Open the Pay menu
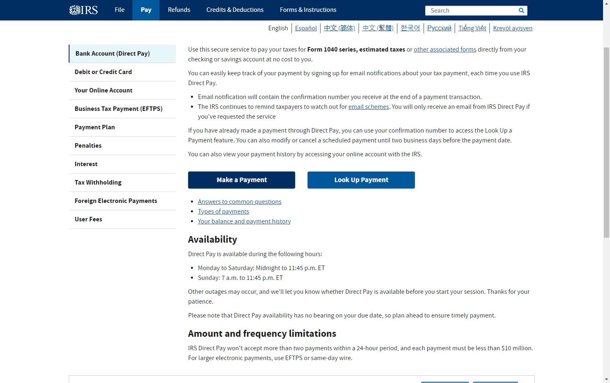610x383 pixels. [x=146, y=10]
